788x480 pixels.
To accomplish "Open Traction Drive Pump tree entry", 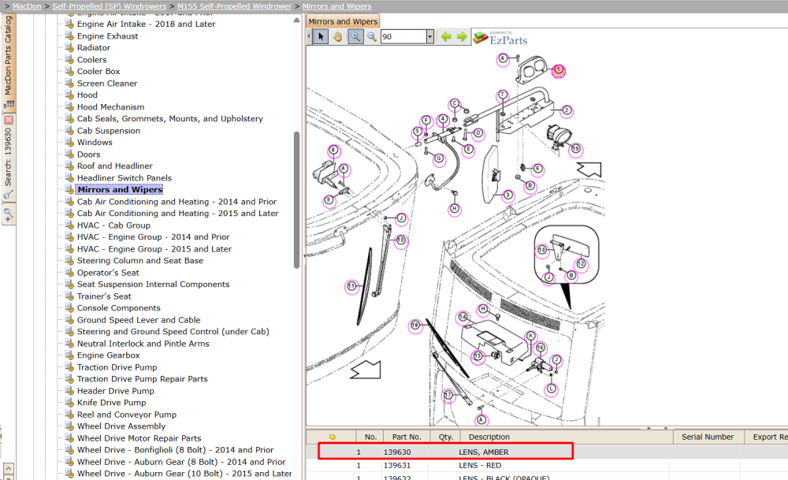I will point(117,367).
